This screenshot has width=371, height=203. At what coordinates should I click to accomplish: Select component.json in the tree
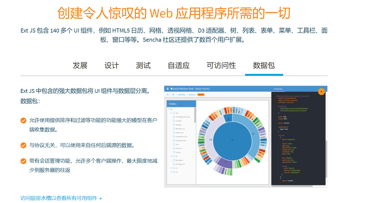[x=181, y=136]
